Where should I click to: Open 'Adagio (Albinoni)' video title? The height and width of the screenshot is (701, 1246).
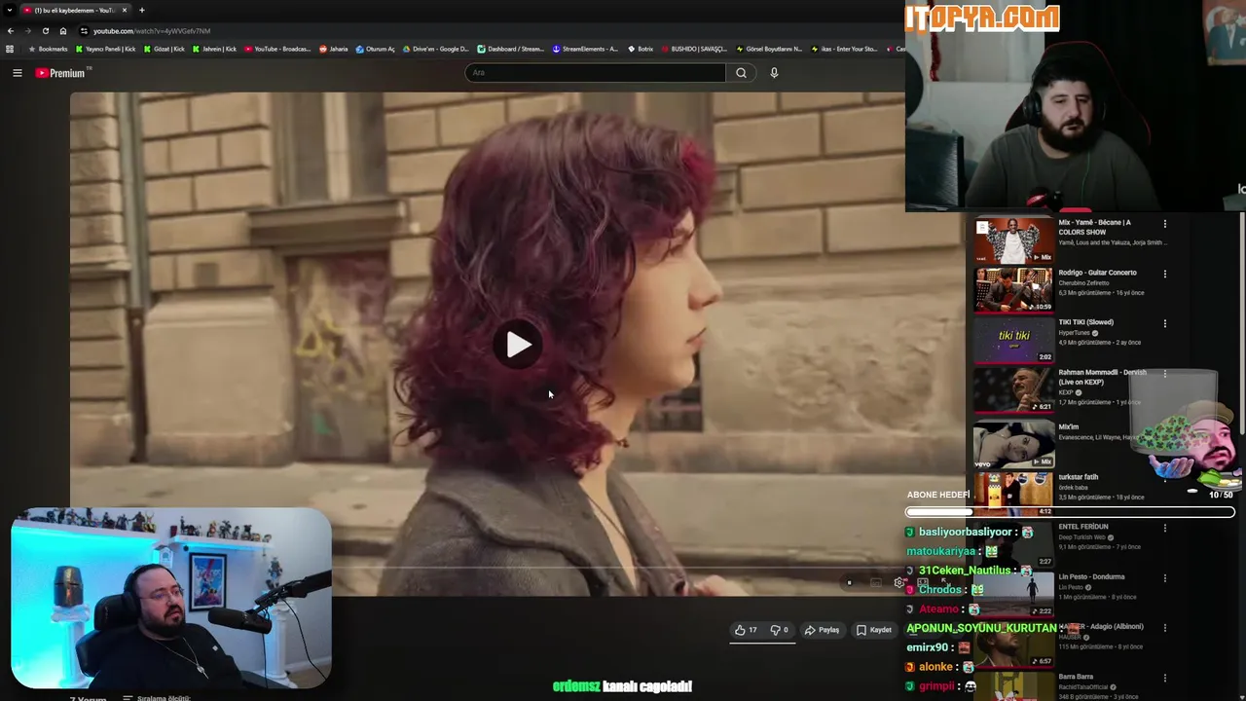[x=1101, y=627]
